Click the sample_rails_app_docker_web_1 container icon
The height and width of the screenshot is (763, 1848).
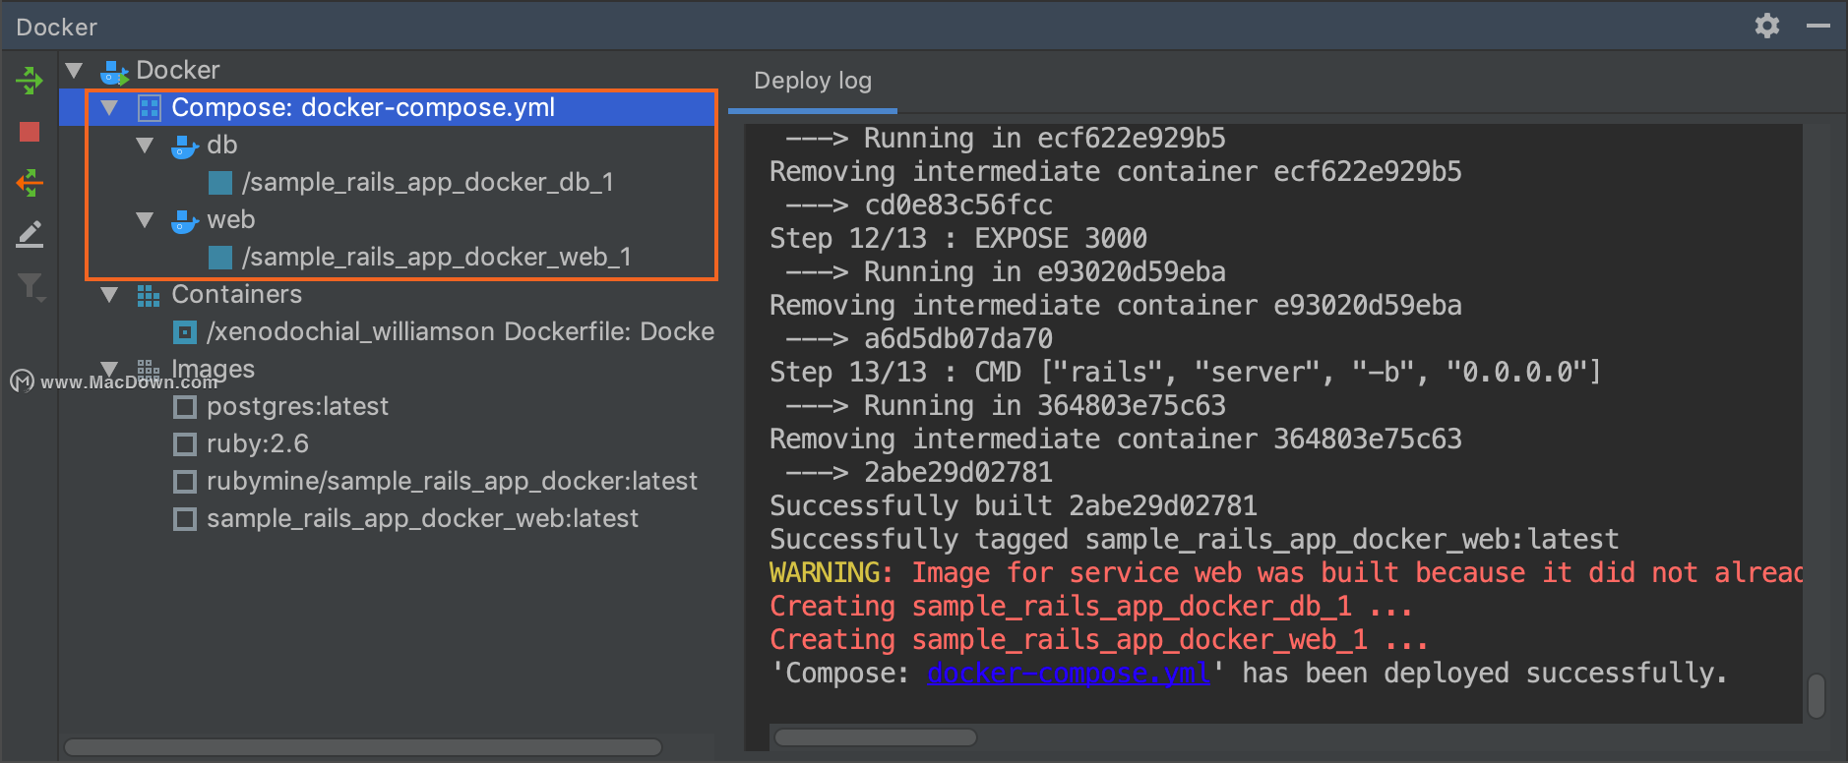point(220,258)
